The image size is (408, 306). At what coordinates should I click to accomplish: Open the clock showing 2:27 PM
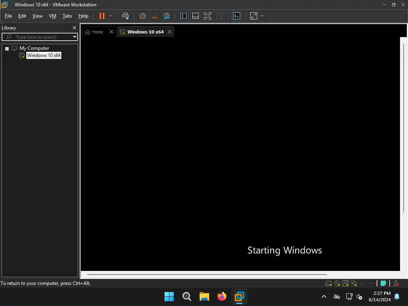pos(380,296)
